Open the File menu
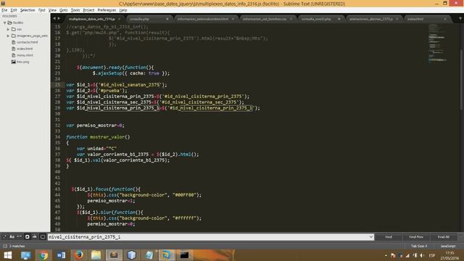The image size is (464, 261). click(x=4, y=10)
